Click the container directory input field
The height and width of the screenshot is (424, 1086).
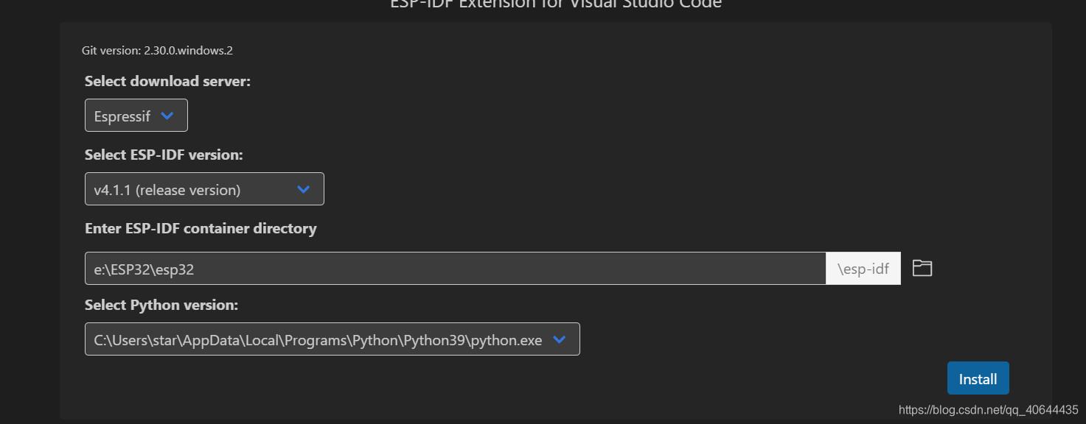(455, 268)
